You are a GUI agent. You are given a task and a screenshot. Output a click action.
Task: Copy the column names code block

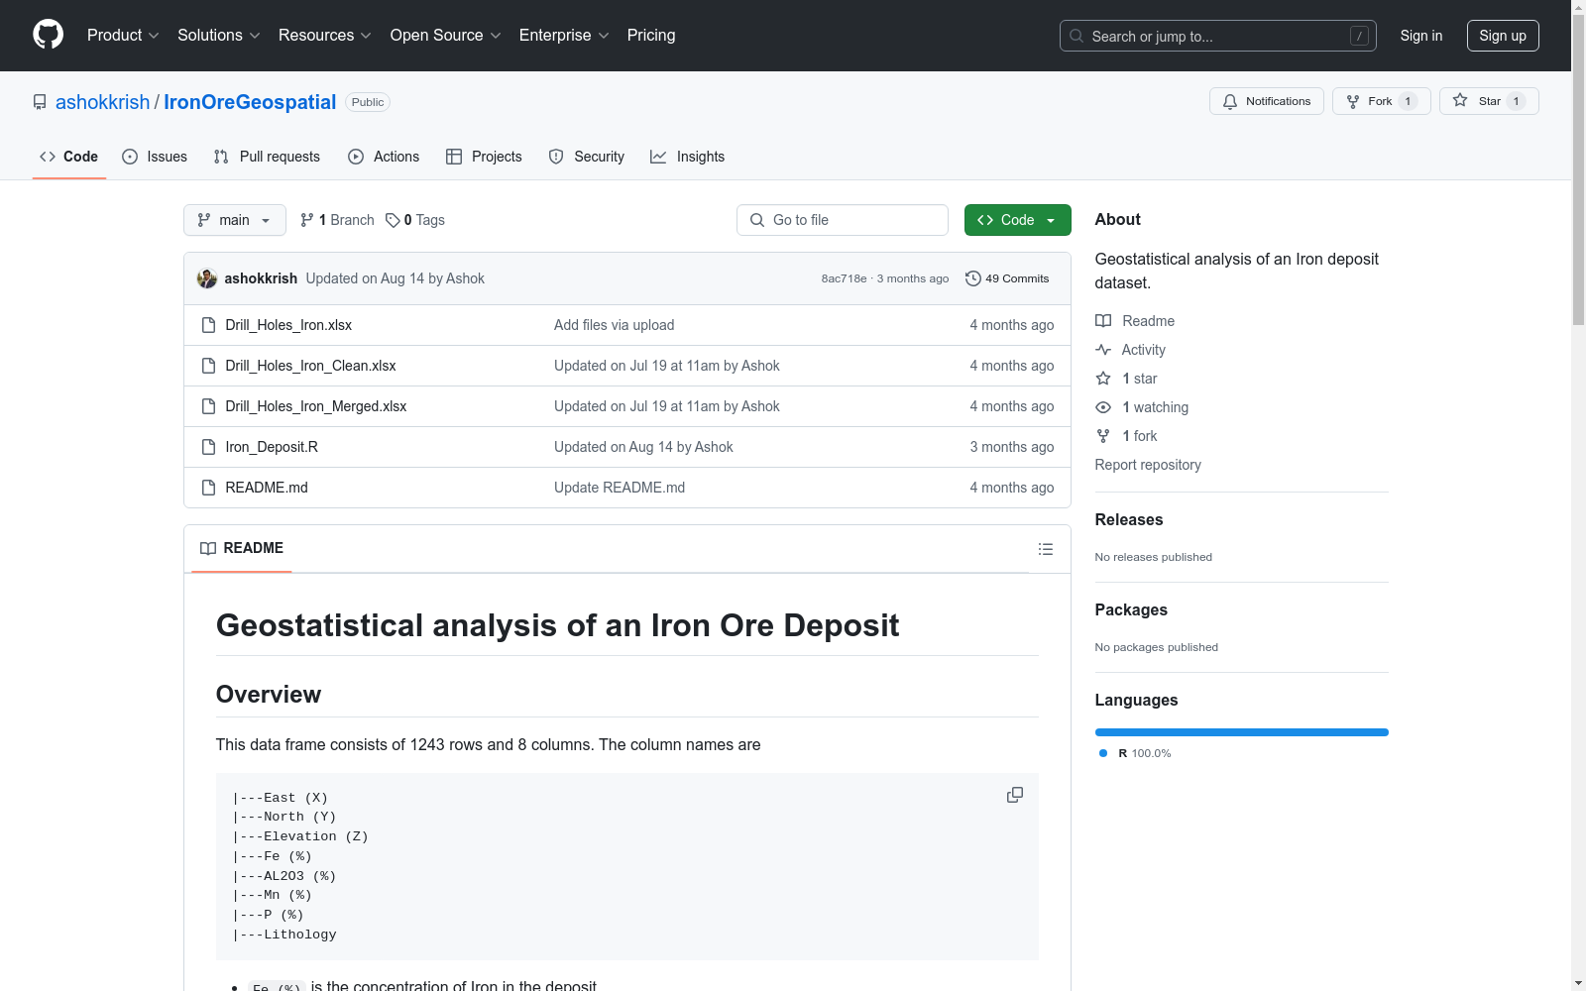1015,795
